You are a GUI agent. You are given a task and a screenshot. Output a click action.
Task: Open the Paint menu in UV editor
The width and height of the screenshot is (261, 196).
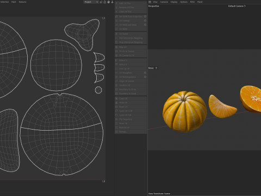[x=14, y=2]
